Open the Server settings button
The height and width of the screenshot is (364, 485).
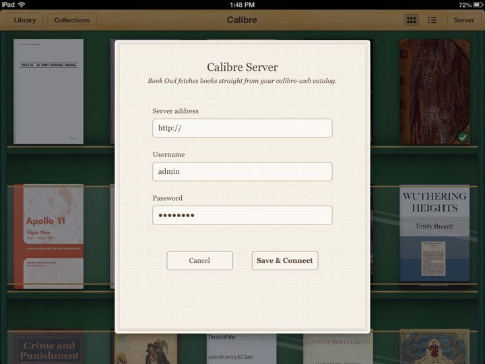coord(463,20)
